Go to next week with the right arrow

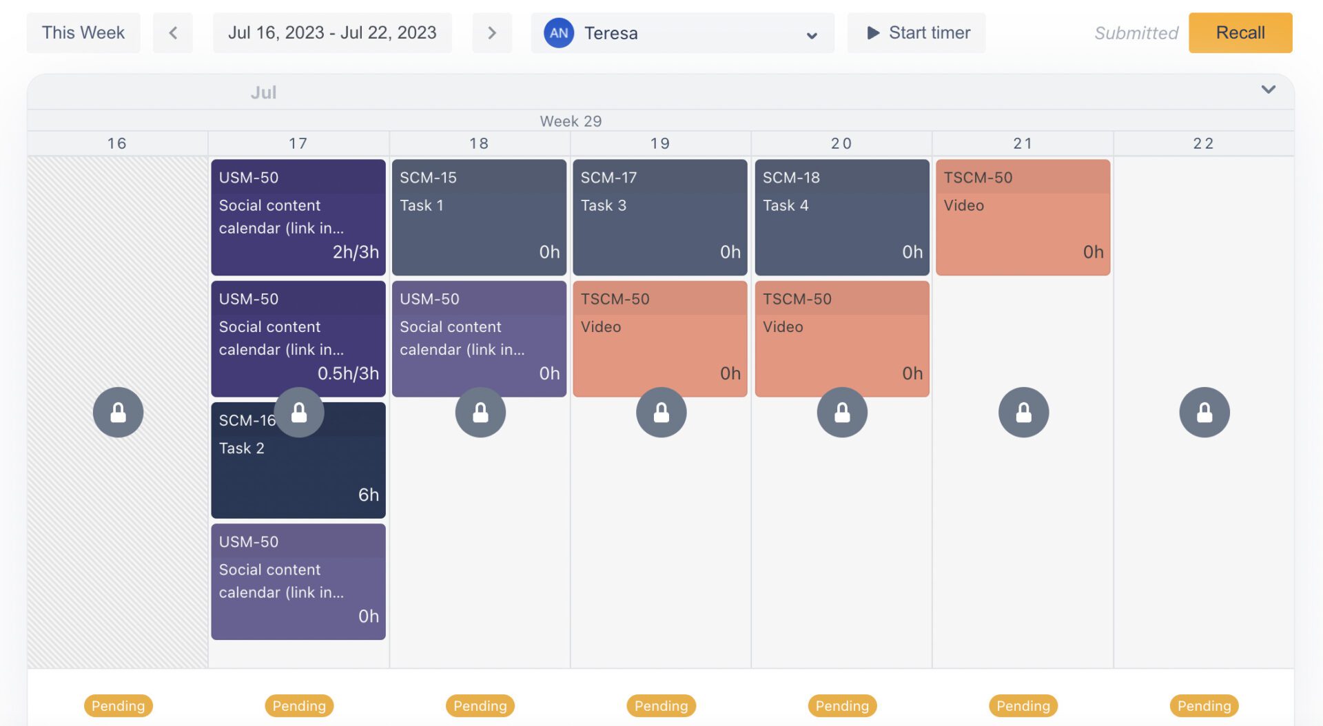pos(492,32)
